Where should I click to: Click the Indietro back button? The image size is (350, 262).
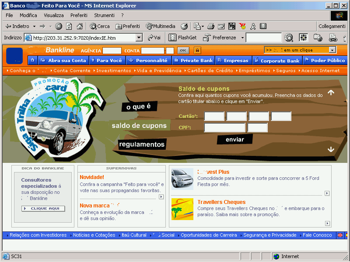click(17, 26)
